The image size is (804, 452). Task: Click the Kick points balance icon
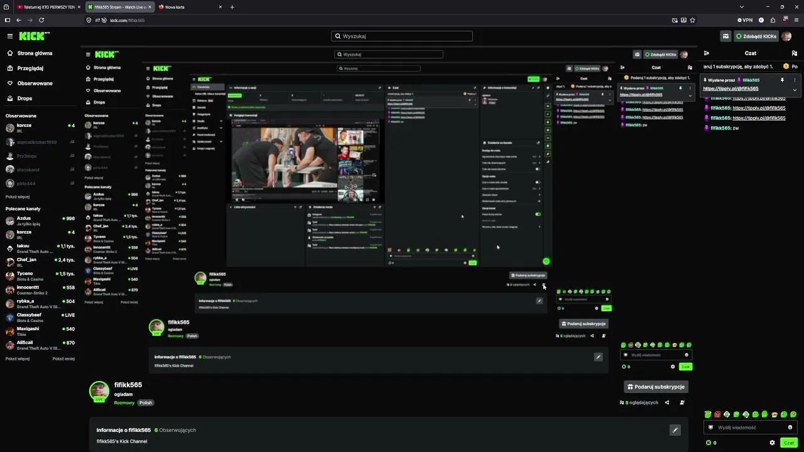(709, 443)
